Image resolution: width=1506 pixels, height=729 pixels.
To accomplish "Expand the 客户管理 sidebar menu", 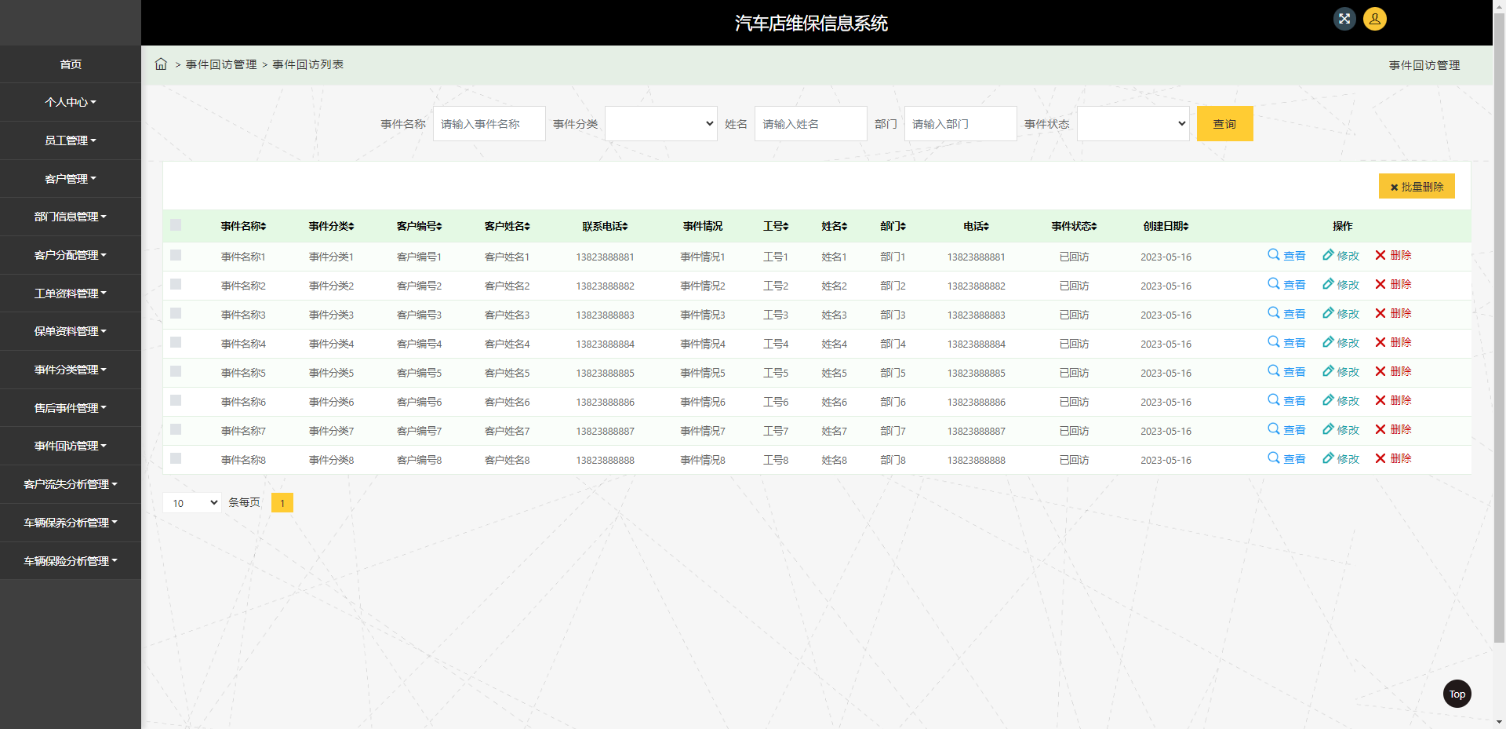I will click(71, 179).
